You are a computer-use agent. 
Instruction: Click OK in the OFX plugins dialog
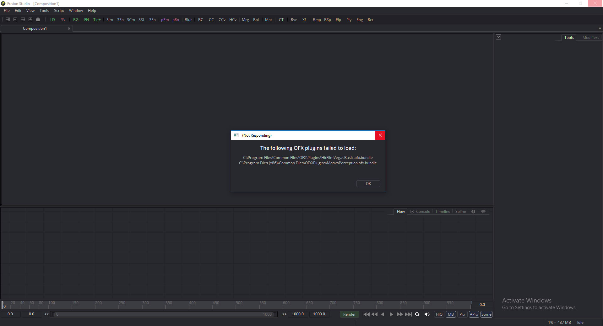368,184
